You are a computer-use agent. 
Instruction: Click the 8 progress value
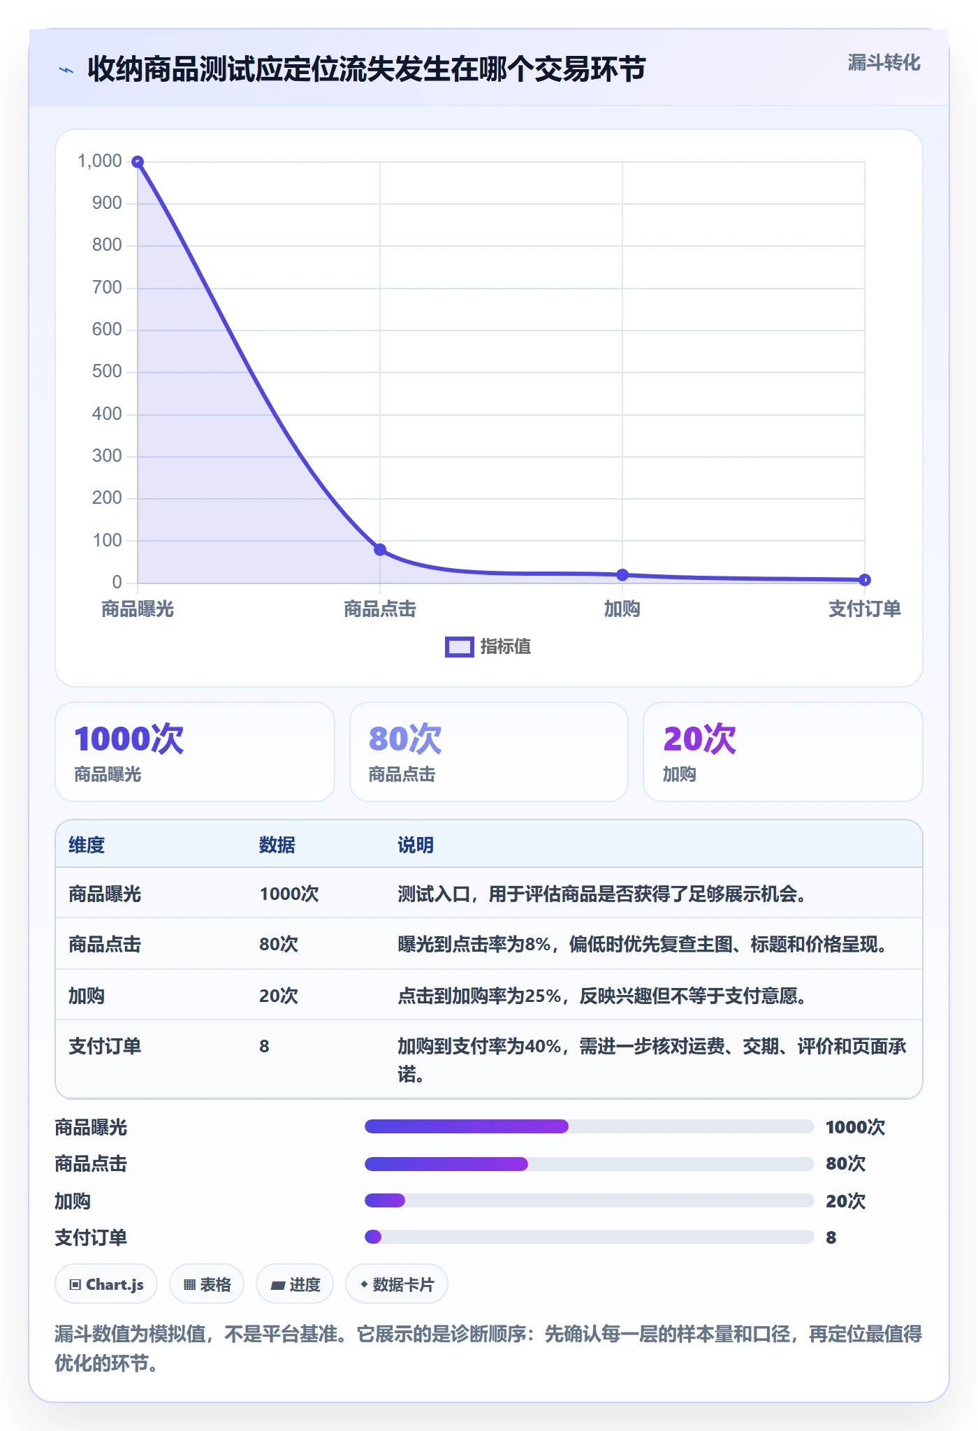pyautogui.click(x=831, y=1237)
